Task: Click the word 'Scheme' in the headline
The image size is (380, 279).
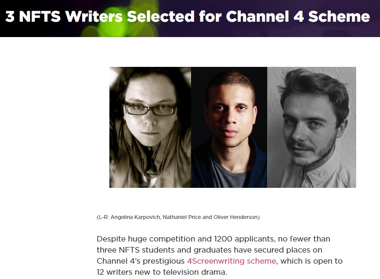Action: (x=339, y=17)
